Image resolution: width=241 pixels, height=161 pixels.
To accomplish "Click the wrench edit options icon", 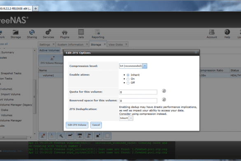I will pos(61,136).
